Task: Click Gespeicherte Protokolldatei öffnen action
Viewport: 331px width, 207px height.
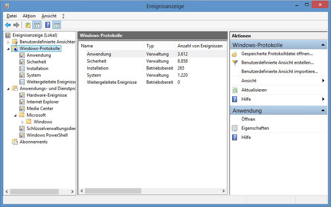Action: point(277,54)
